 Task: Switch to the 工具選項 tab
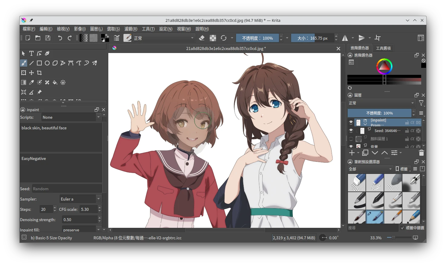(x=383, y=48)
